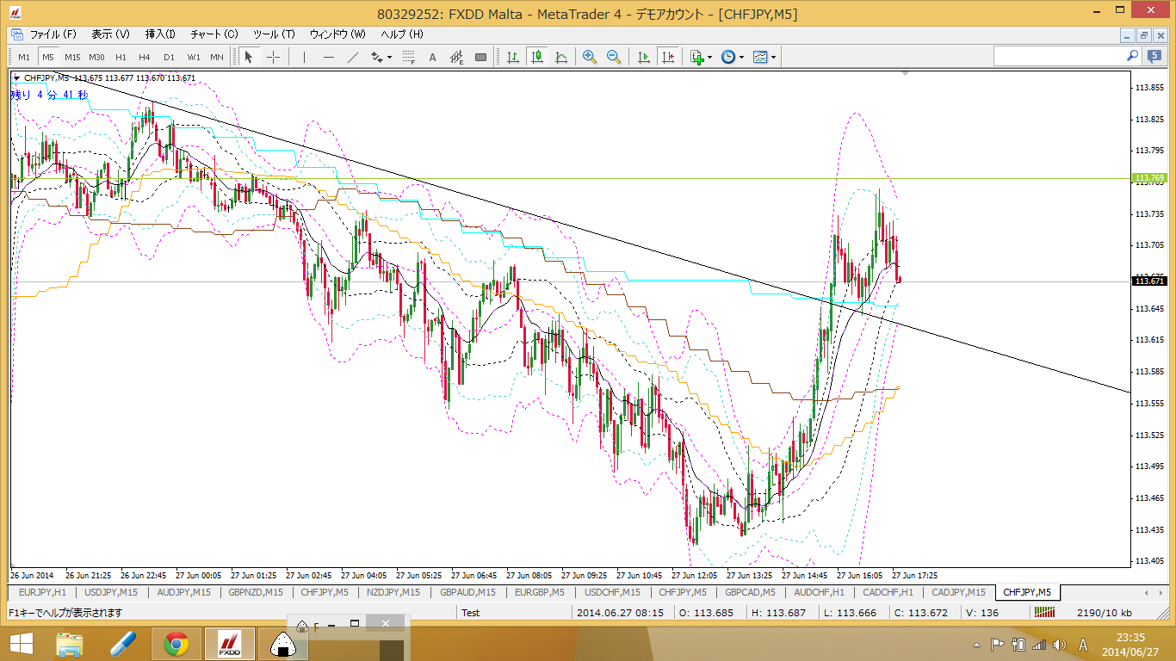This screenshot has width=1176, height=661.
Task: Open File Explorer from the taskbar
Action: (x=70, y=643)
